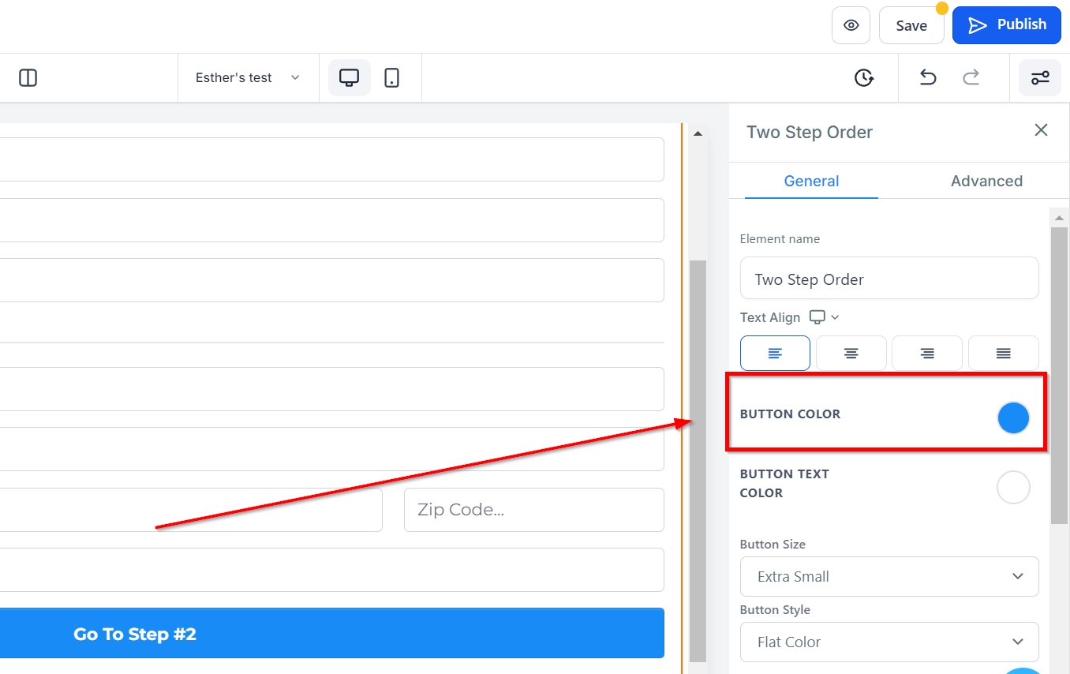
Task: Publish the page
Action: coord(1008,25)
